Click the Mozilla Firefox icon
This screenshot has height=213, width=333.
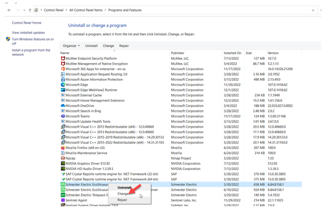tap(63, 148)
